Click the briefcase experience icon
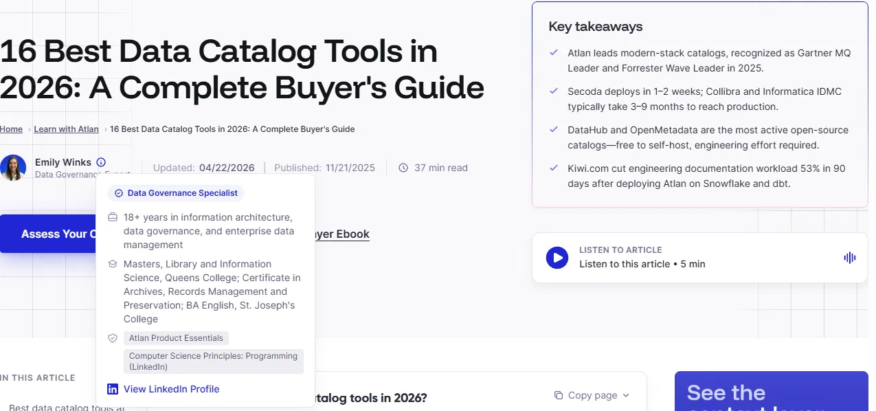The width and height of the screenshot is (876, 411). tap(113, 217)
